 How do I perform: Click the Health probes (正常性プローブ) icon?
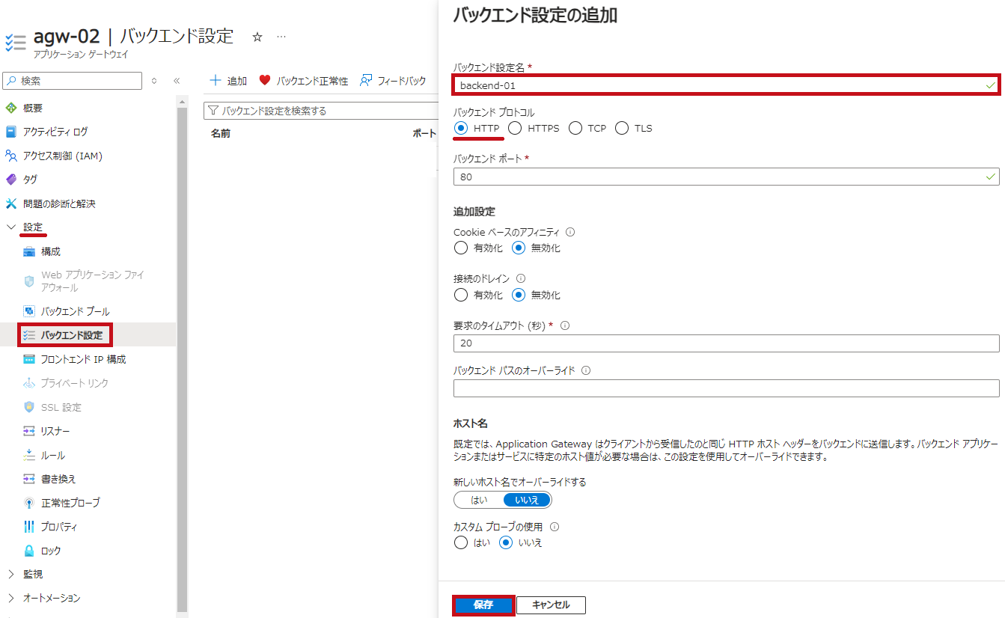(x=29, y=503)
